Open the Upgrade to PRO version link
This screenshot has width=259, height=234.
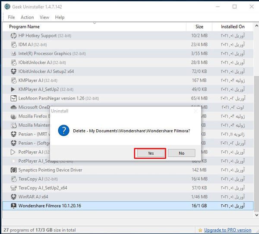227,230
